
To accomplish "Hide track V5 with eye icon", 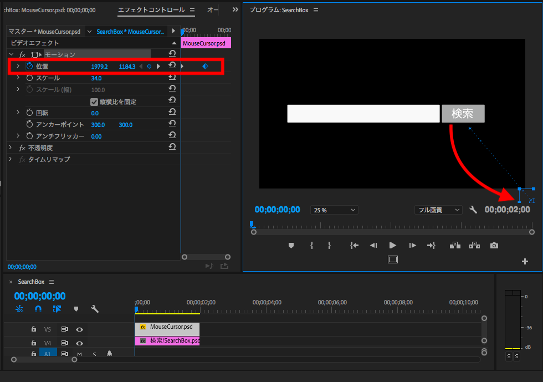I will click(79, 329).
